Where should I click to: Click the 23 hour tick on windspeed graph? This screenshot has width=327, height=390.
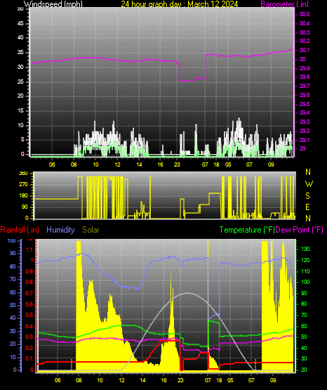[177, 164]
